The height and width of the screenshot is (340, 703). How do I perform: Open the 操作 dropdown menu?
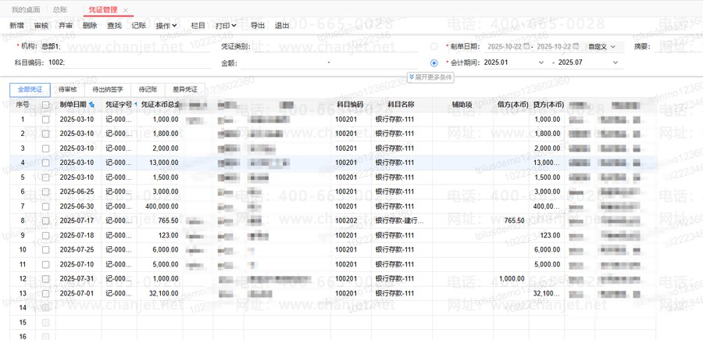click(x=166, y=26)
